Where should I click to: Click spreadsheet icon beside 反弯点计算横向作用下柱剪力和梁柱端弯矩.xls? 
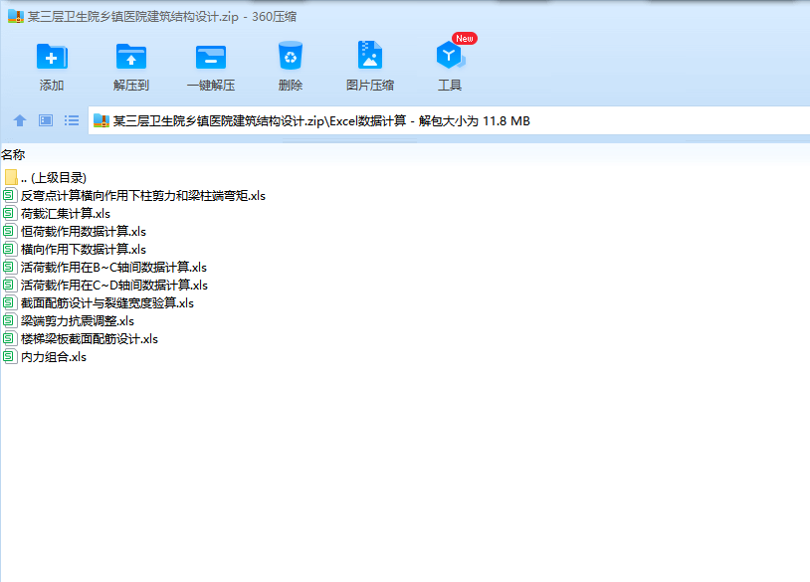pyautogui.click(x=9, y=195)
